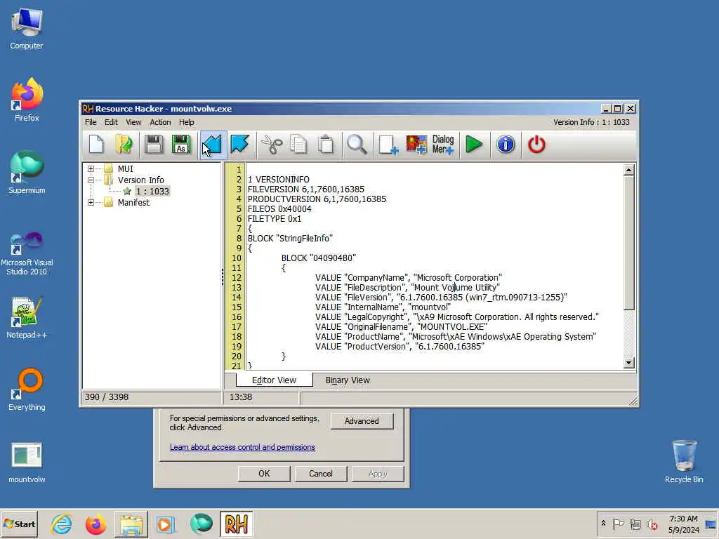Viewport: 719px width, 539px height.
Task: Click the New blank script toolbar icon
Action: [96, 145]
